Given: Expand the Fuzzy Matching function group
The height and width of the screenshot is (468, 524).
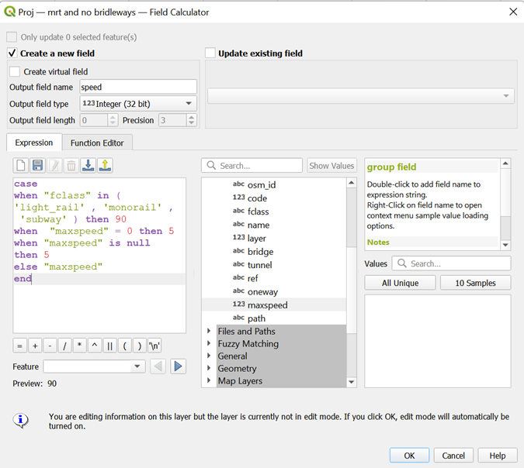Looking at the screenshot, I should [209, 344].
